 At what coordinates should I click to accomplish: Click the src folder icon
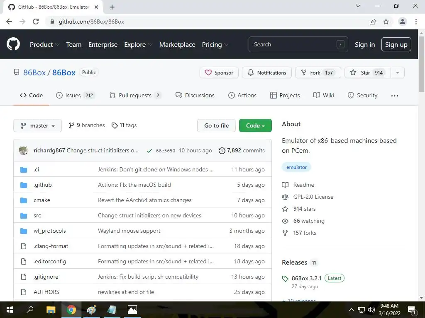[24, 215]
